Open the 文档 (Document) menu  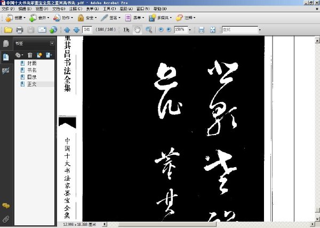59,9
